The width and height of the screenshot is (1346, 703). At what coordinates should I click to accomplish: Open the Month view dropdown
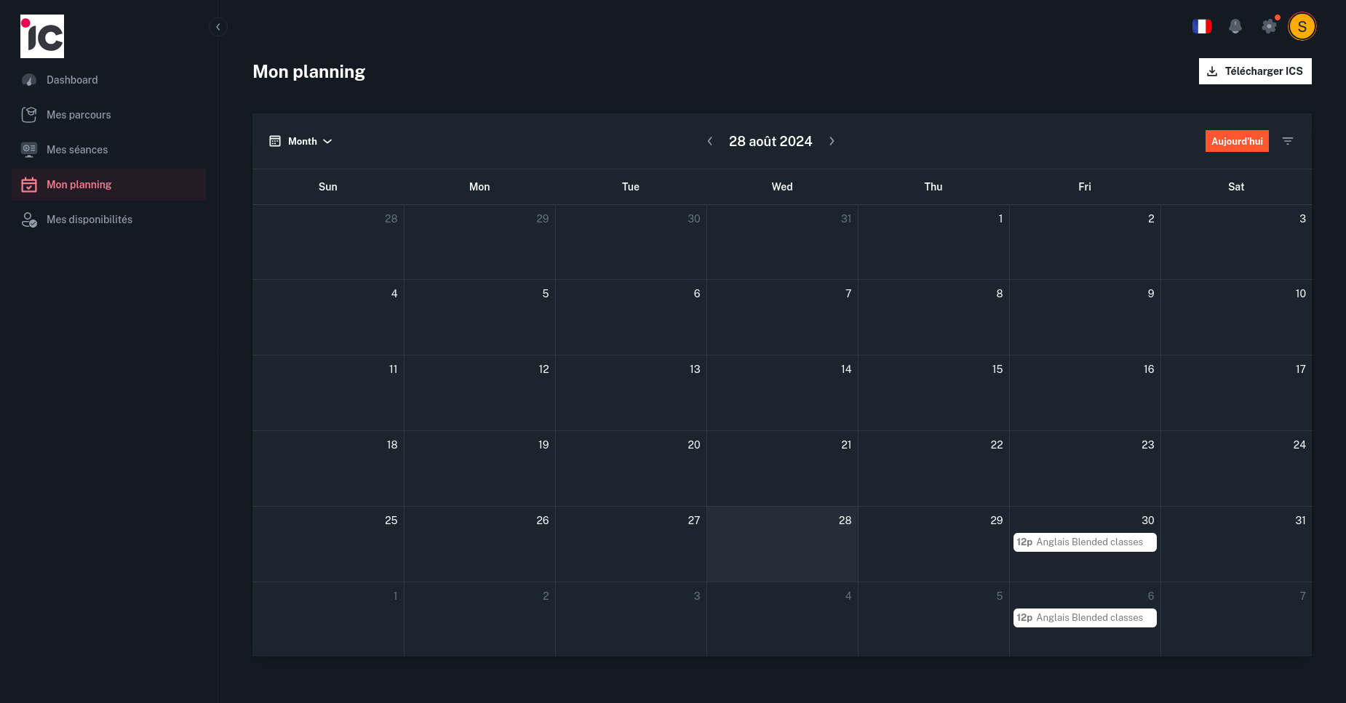[x=307, y=141]
